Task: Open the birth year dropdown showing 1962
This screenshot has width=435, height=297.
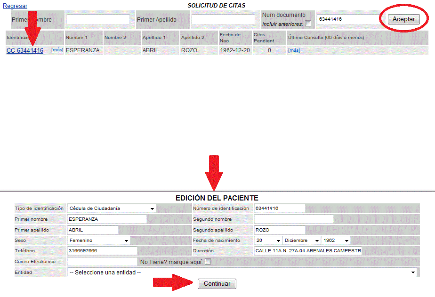Action: (336, 241)
